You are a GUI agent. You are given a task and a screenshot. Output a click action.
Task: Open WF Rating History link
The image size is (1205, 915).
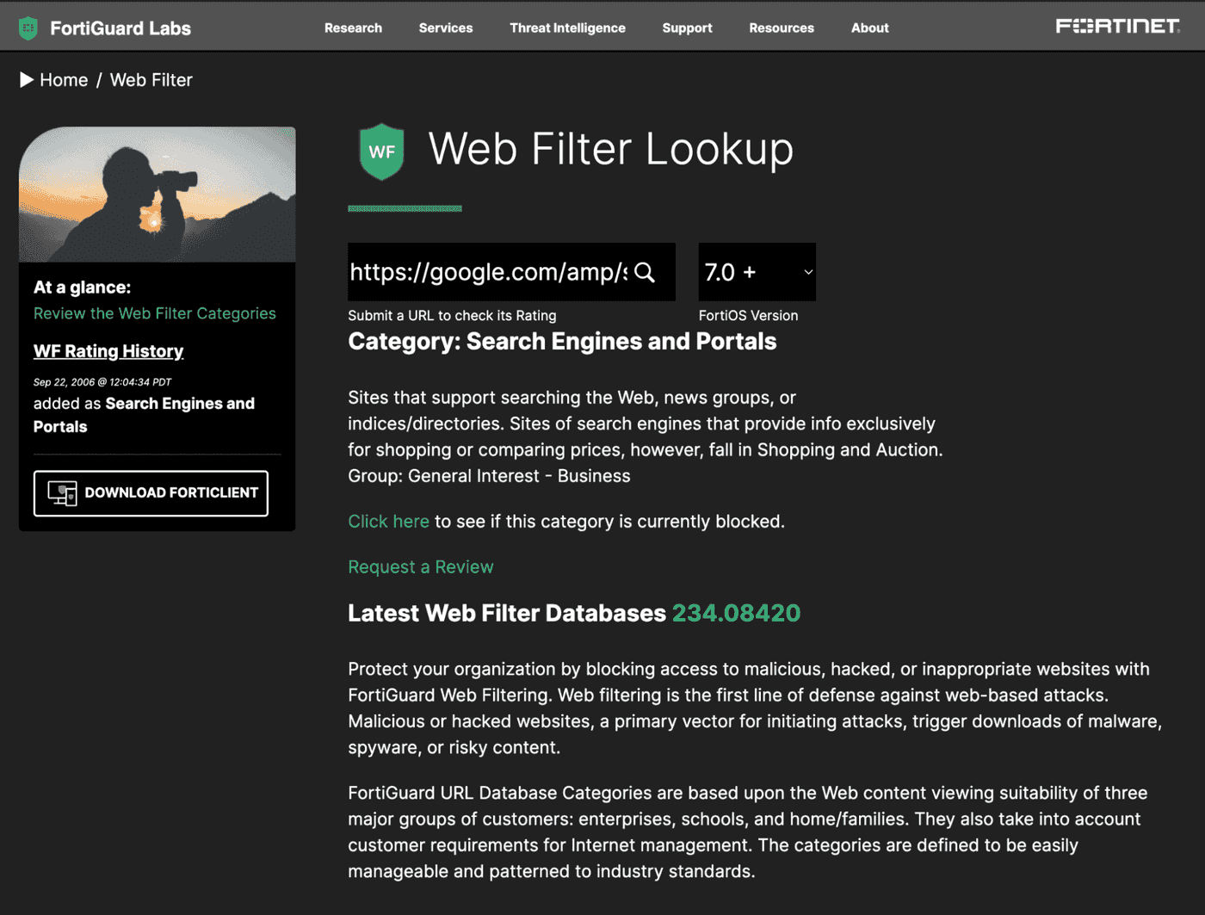click(x=108, y=351)
